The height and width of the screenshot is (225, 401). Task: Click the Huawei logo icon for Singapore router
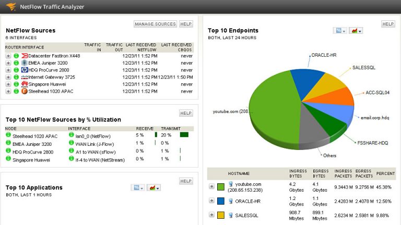pos(25,84)
